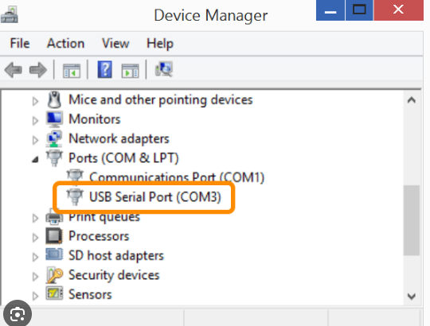Click the Google Lens search icon
The height and width of the screenshot is (326, 430).
tap(18, 314)
